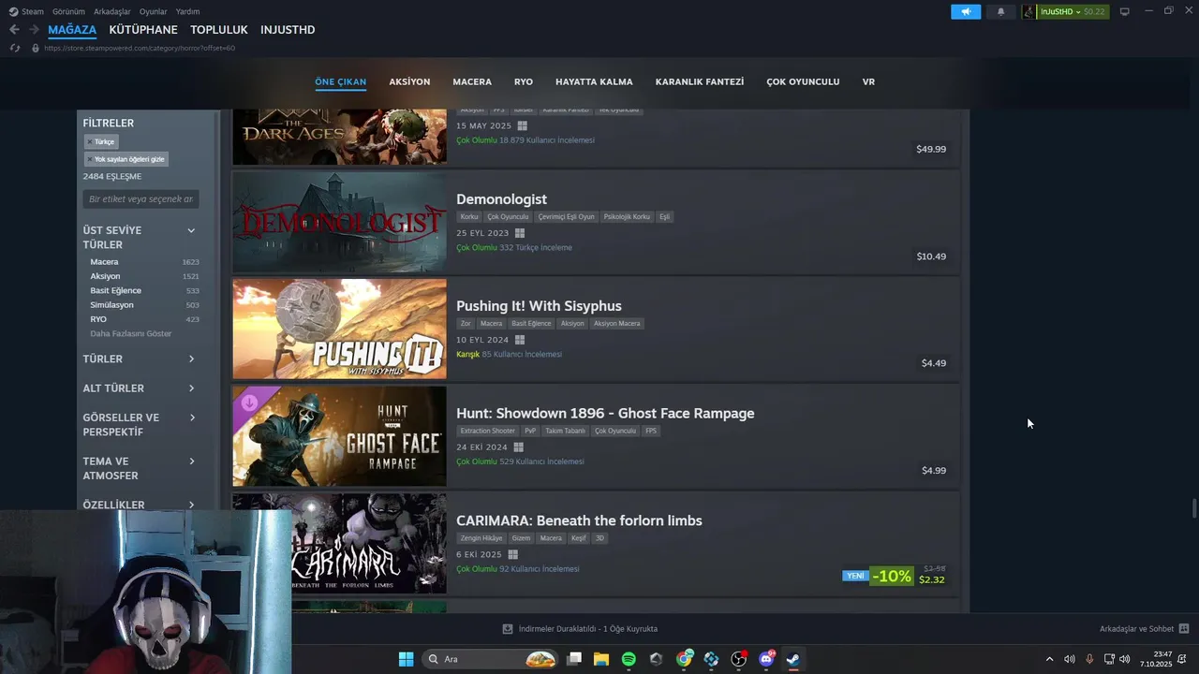This screenshot has height=674, width=1199.
Task: Select the KARANLIK FANTEZİ category tab
Action: [700, 82]
